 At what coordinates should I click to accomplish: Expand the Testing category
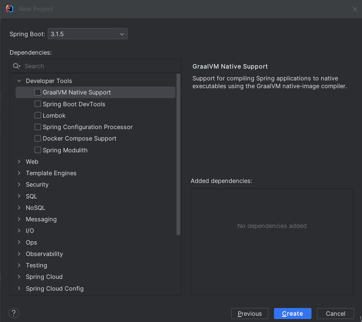[19, 265]
